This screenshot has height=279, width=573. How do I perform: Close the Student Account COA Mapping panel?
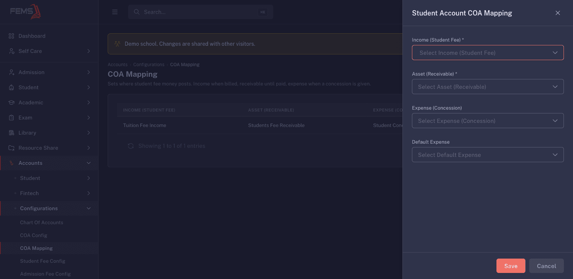coord(558,13)
